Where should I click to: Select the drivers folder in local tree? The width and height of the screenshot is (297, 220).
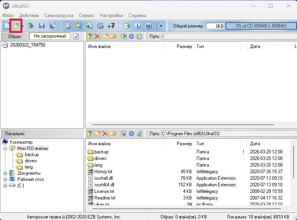pos(31,161)
